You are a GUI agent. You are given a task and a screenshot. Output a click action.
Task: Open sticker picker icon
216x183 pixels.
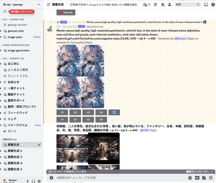coord(204,178)
